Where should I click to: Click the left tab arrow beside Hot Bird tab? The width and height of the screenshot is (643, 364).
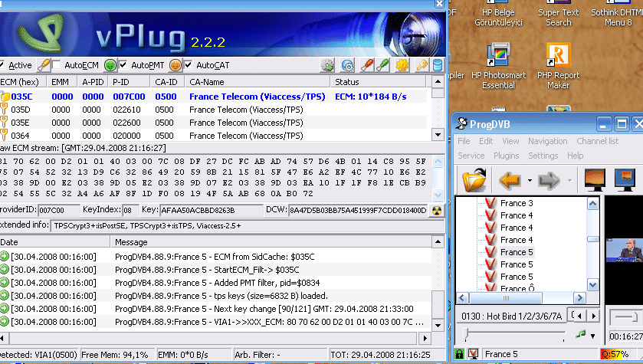click(x=579, y=316)
